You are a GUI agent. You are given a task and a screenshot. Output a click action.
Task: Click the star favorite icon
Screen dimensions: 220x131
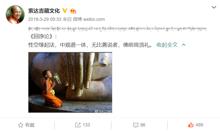tap(21, 125)
